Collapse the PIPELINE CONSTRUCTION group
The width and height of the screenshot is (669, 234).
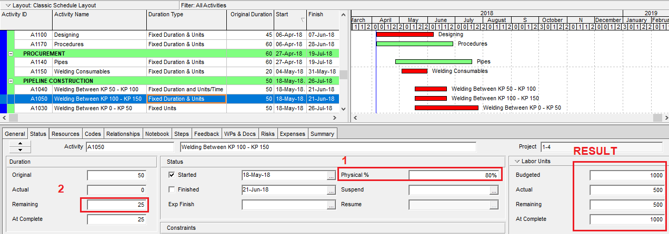[11, 81]
